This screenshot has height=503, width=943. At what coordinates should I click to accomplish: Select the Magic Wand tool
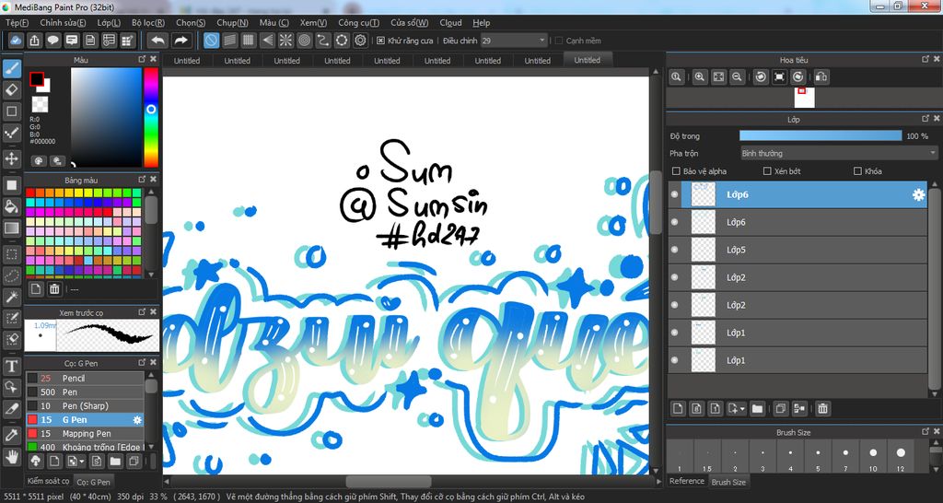[x=11, y=297]
